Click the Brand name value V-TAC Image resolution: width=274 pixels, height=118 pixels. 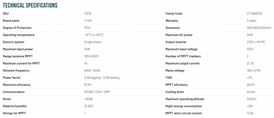(x=88, y=21)
